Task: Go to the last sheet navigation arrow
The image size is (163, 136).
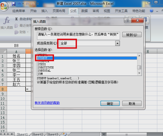Action: coord(12,134)
